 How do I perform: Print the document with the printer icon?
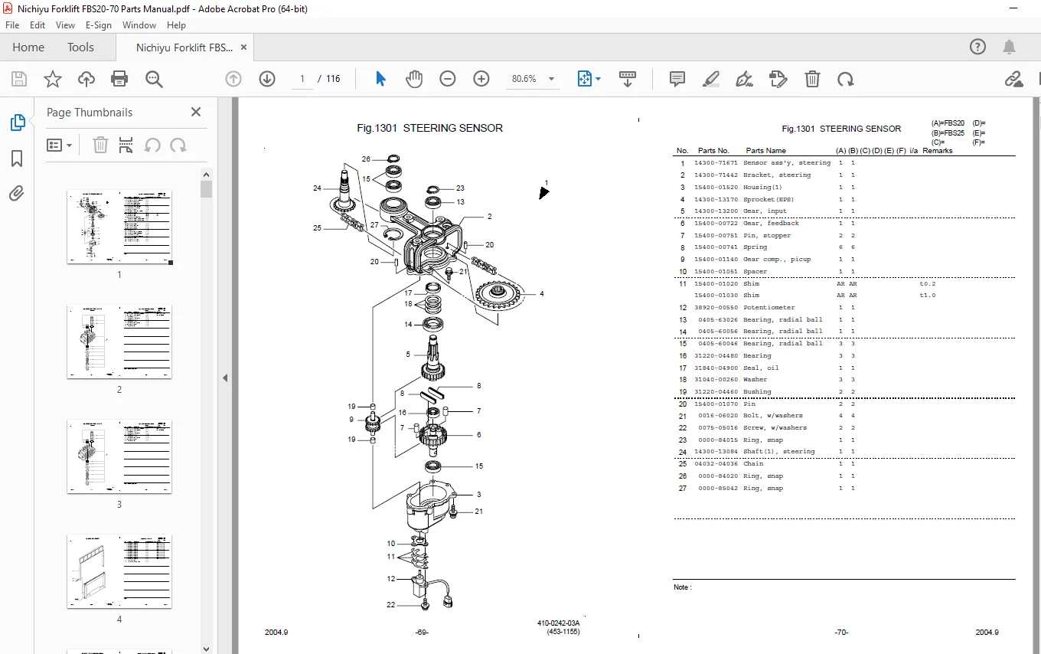tap(119, 79)
